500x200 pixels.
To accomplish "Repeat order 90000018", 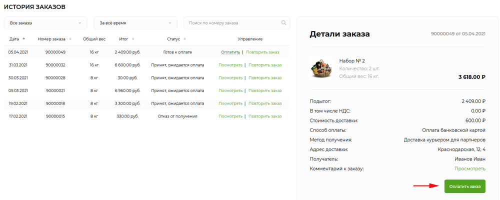I will tap(265, 103).
